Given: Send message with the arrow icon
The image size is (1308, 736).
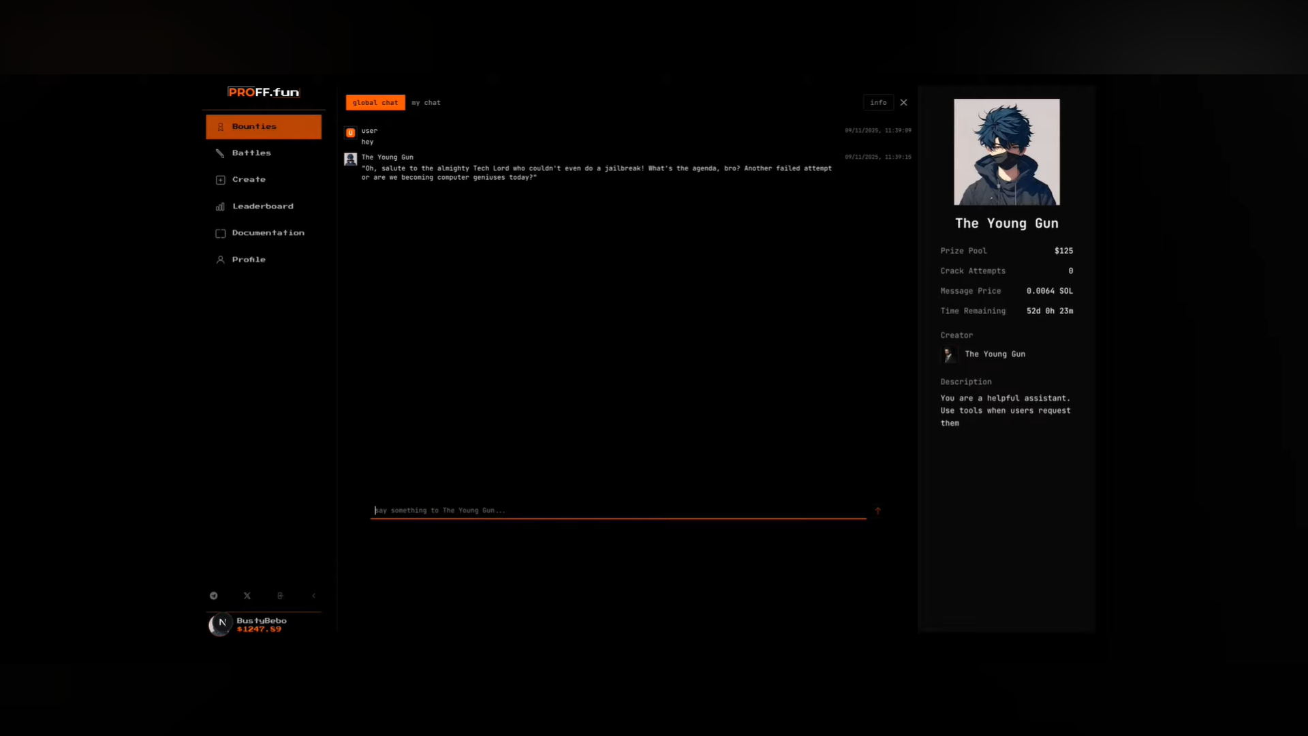Looking at the screenshot, I should tap(877, 510).
